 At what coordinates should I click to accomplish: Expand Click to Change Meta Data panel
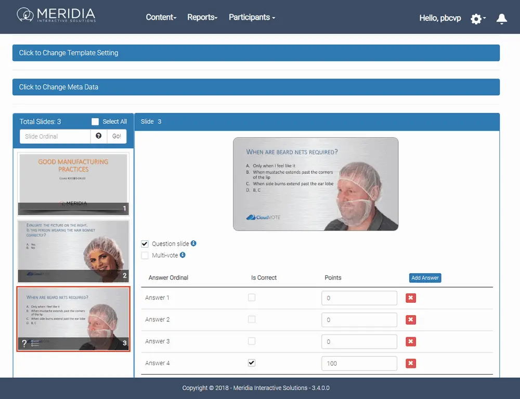pos(256,87)
